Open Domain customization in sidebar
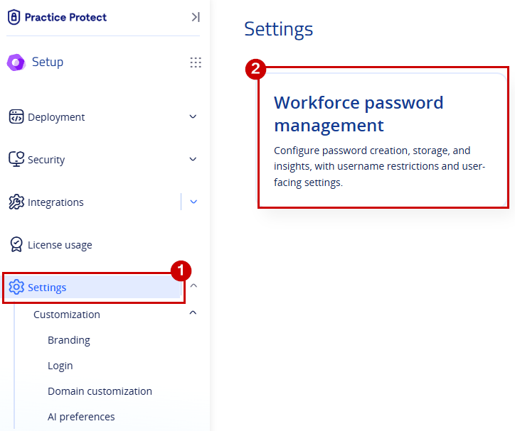This screenshot has width=515, height=431. click(100, 391)
